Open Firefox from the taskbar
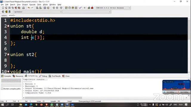191x107 pixels. pyautogui.click(x=41, y=105)
